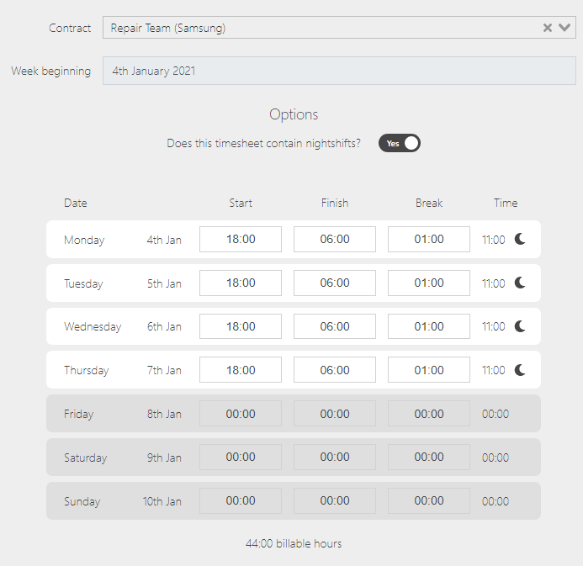Select the Friday row label
The image size is (583, 566).
78,415
